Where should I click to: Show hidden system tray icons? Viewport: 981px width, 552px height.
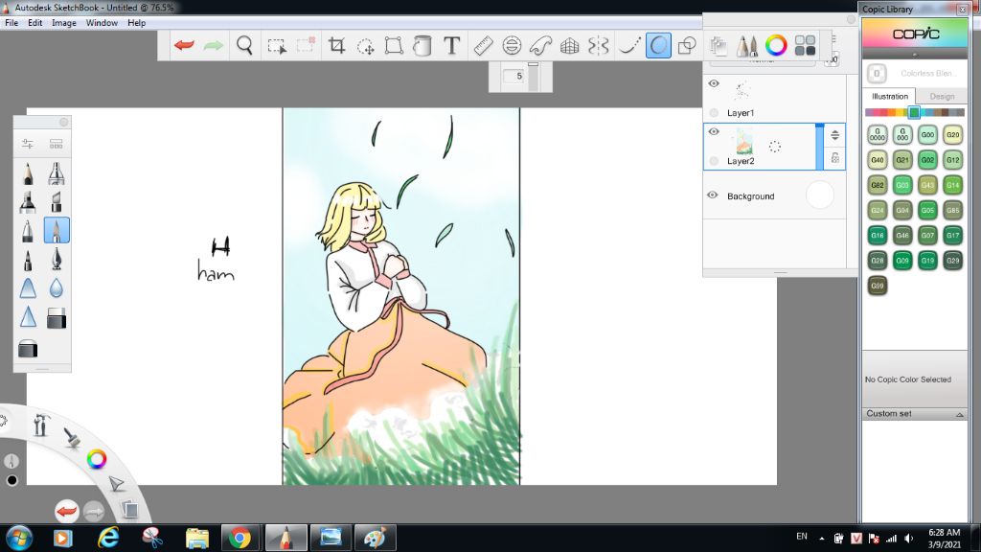click(x=821, y=539)
